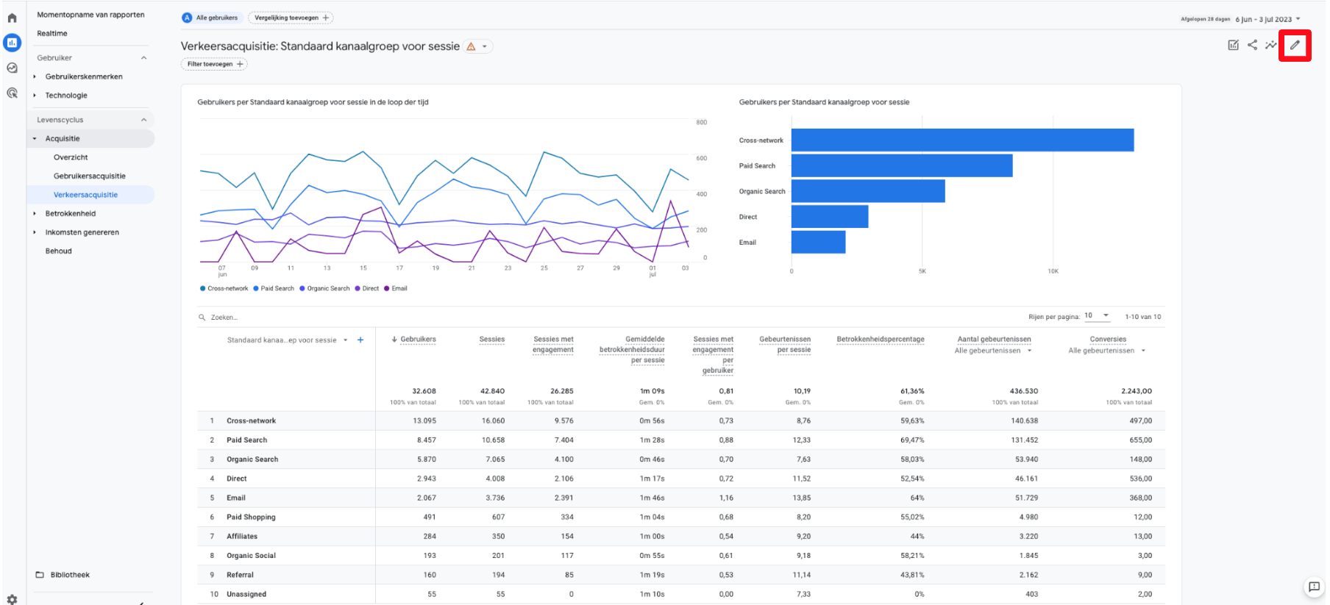
Task: Click the Filter toevoegen button
Action: click(x=214, y=65)
